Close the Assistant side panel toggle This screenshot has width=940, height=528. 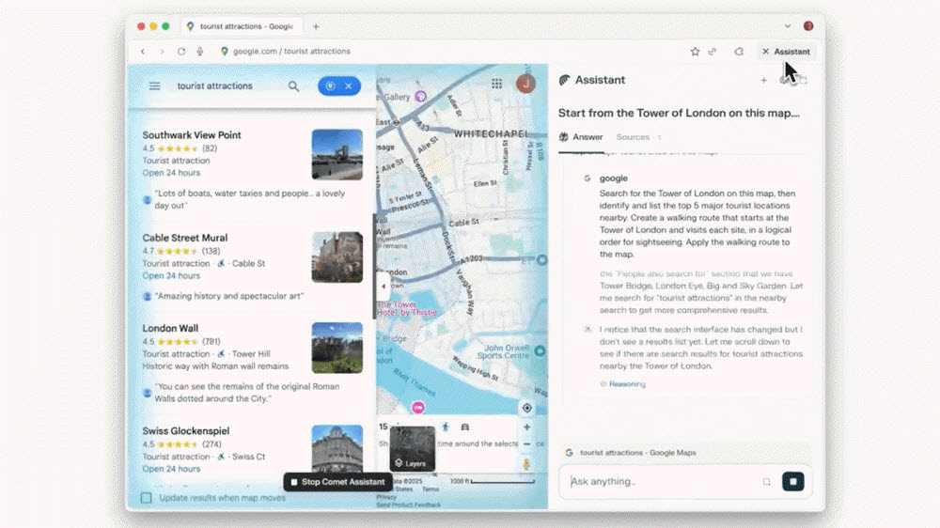[x=785, y=52]
